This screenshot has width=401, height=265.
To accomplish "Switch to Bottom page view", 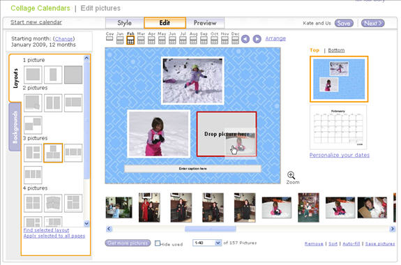I will pyautogui.click(x=336, y=50).
